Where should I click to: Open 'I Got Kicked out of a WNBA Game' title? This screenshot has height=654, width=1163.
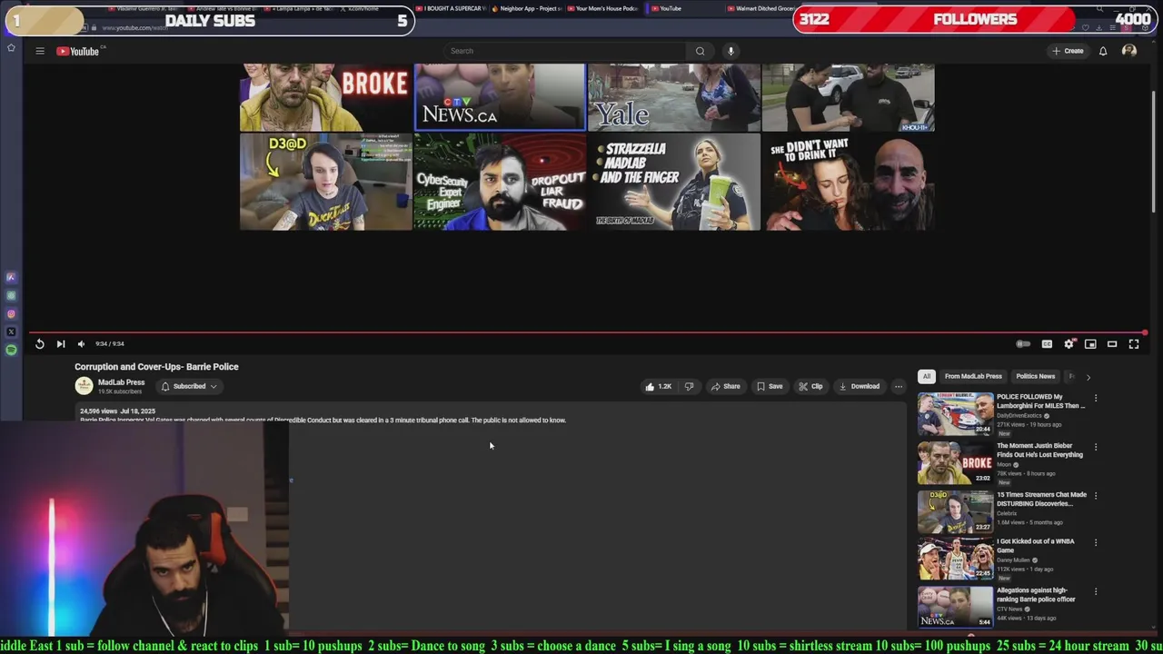coord(1035,546)
